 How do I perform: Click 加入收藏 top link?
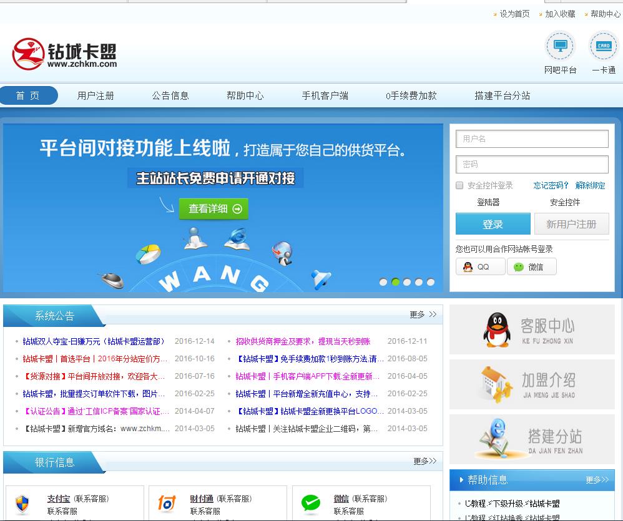coord(560,14)
